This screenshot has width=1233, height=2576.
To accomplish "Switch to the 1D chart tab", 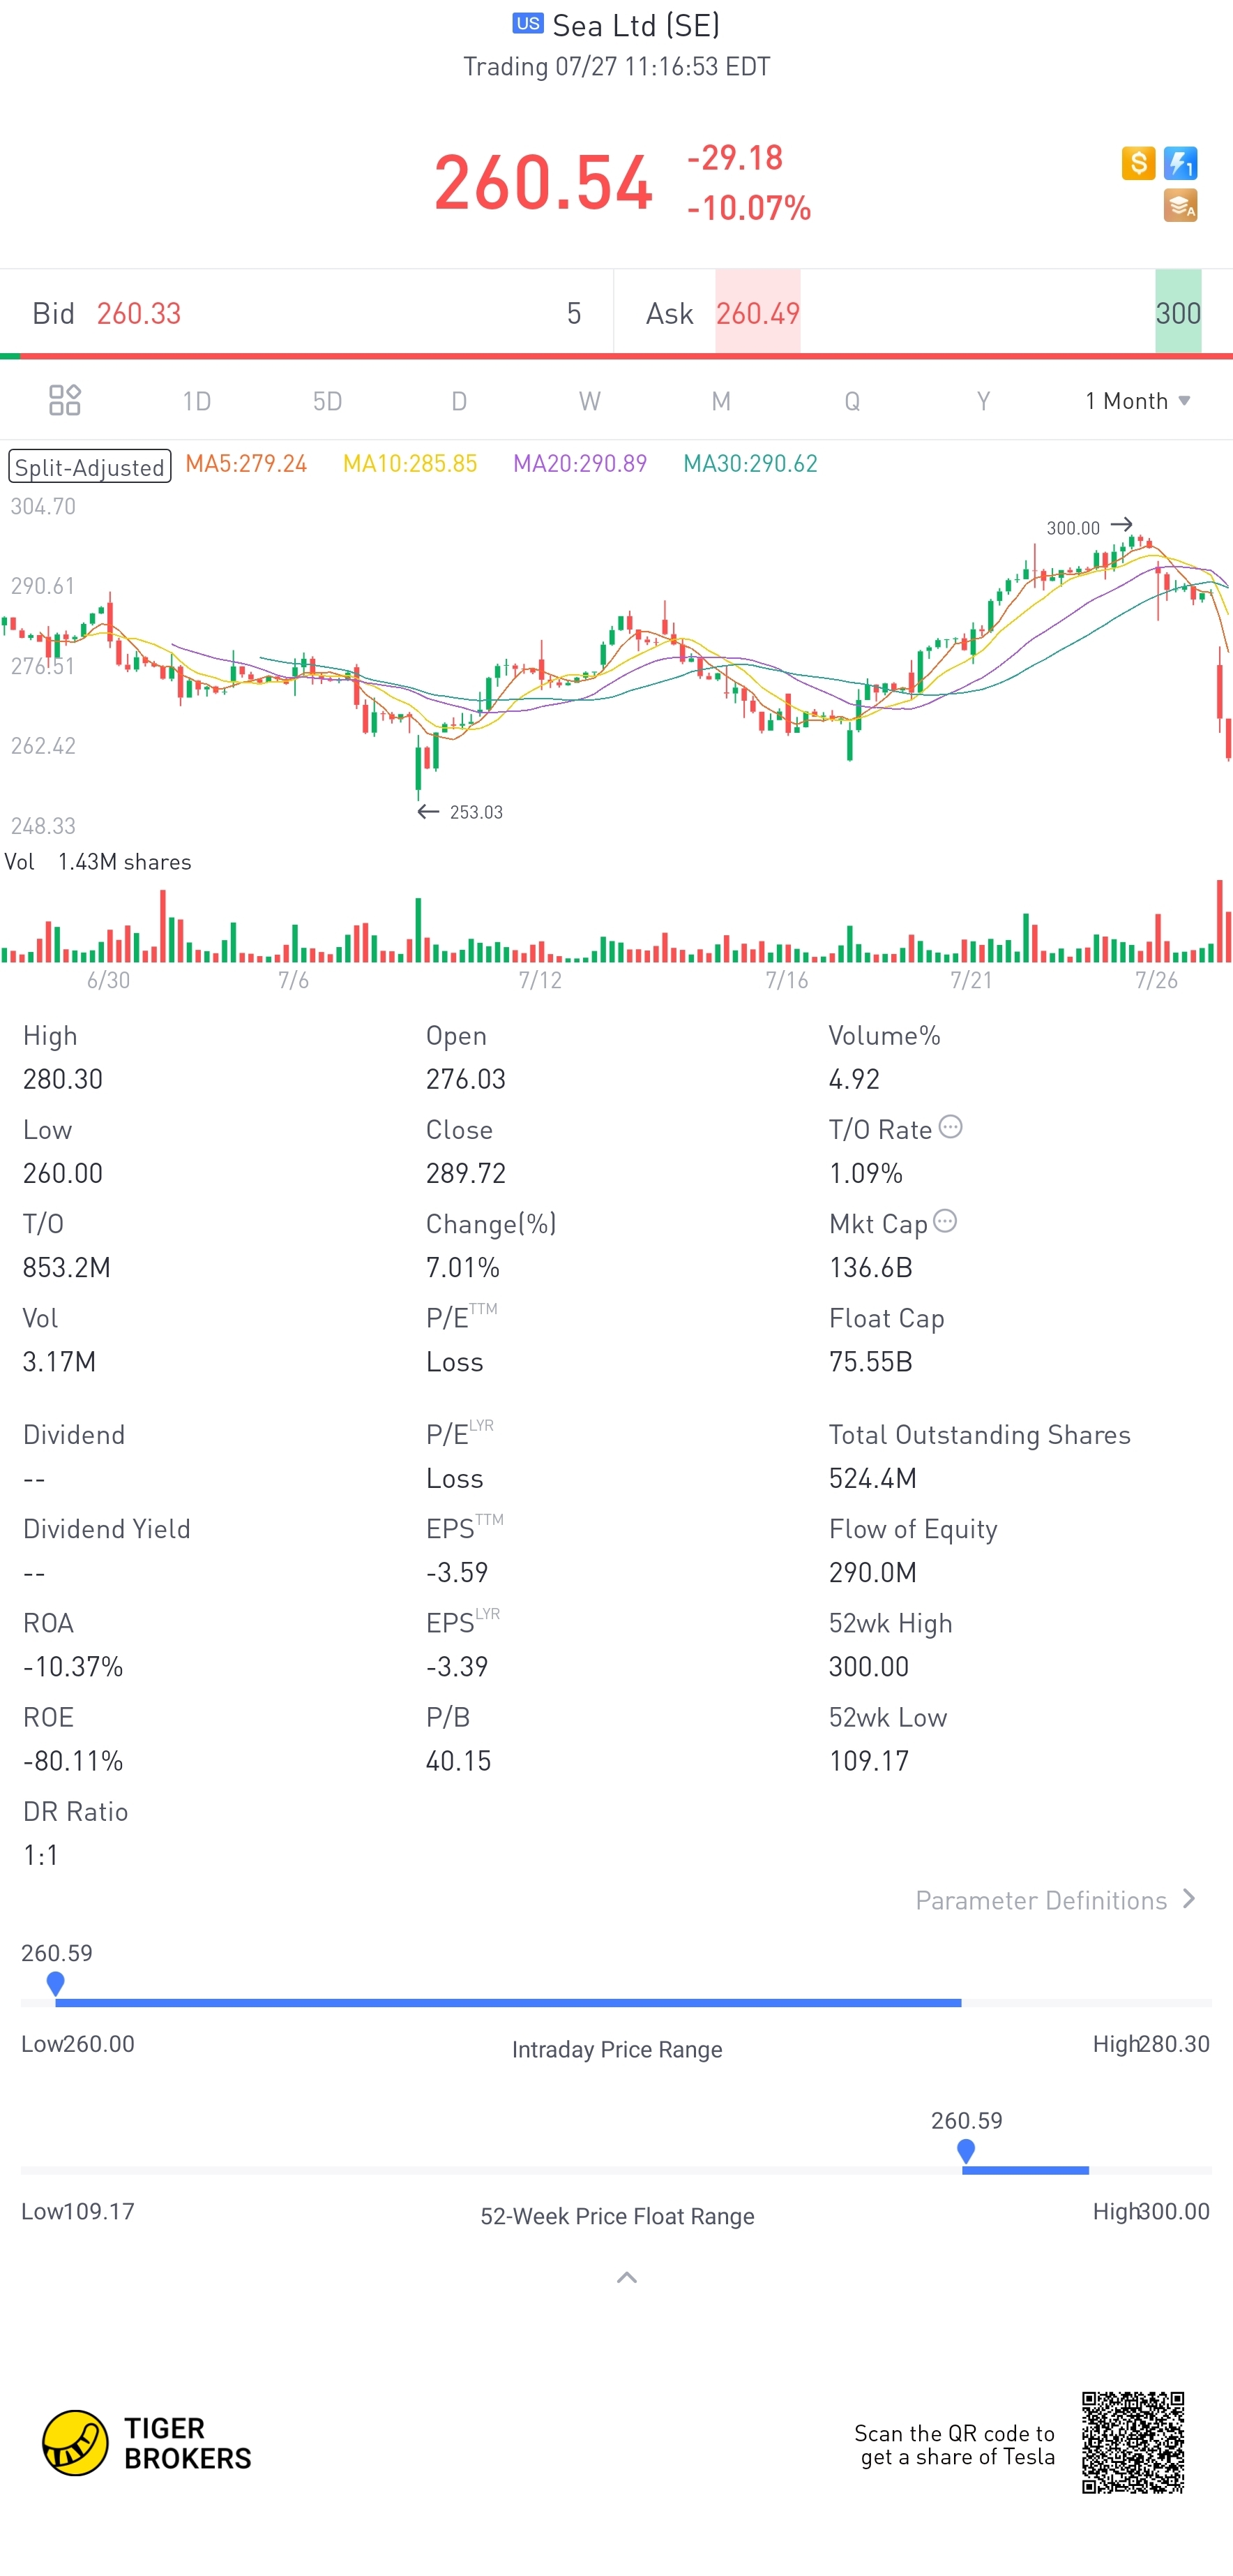I will (x=197, y=401).
